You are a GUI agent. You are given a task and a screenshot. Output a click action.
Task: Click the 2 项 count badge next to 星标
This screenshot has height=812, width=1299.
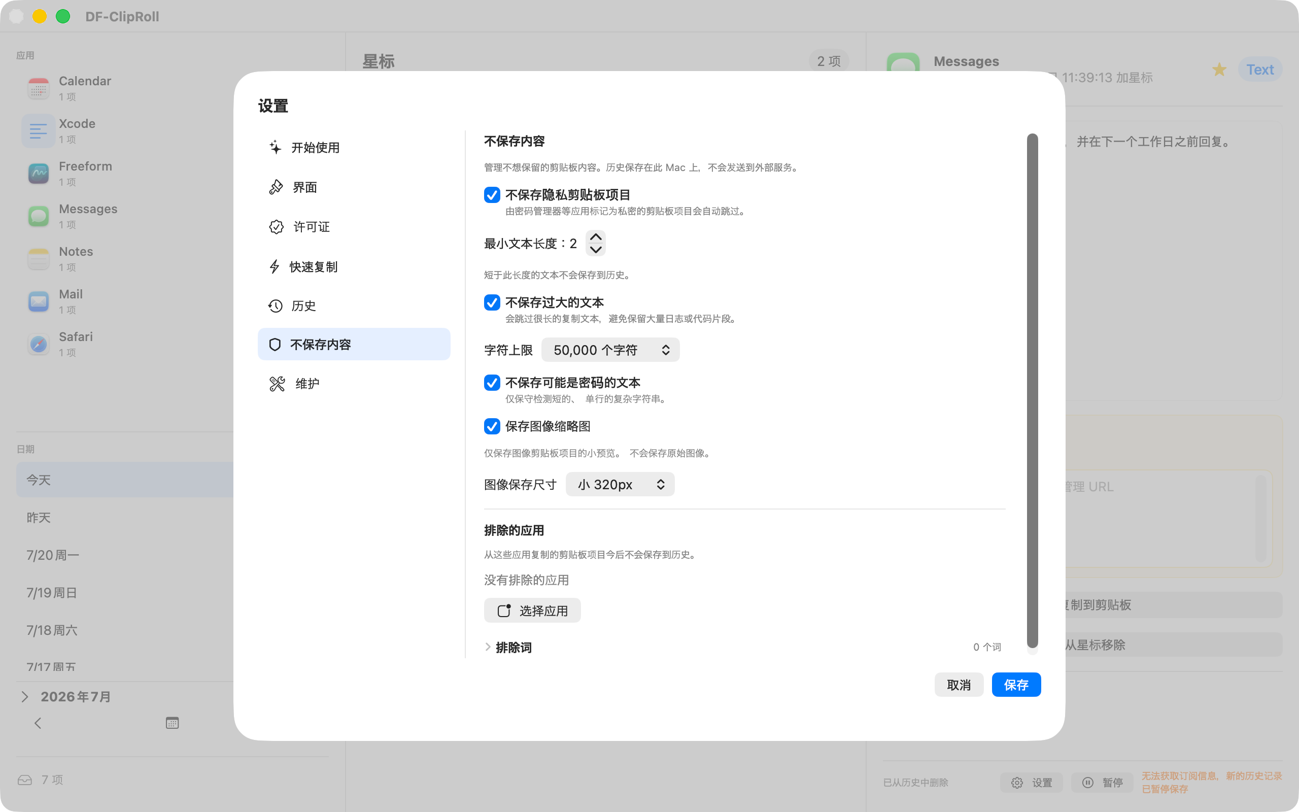click(829, 61)
